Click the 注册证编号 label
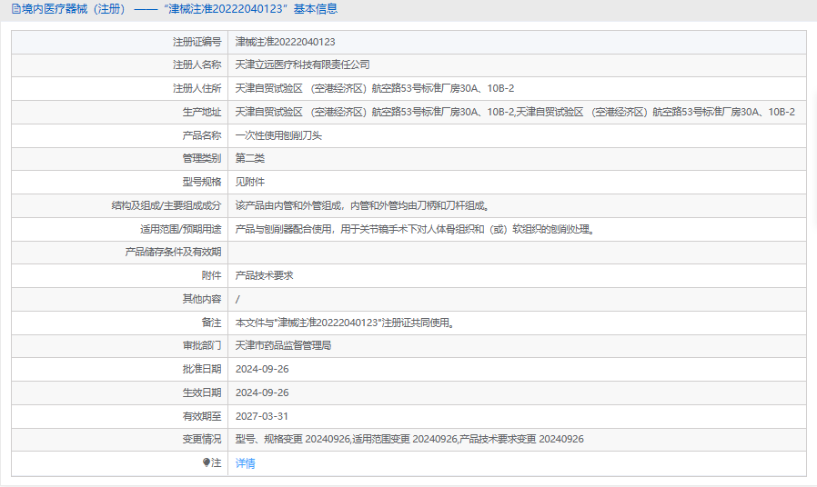Image resolution: width=817 pixels, height=487 pixels. [197, 42]
